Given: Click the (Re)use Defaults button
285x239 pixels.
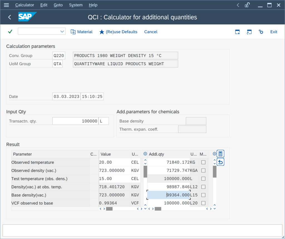Looking at the screenshot, I should tap(118, 32).
